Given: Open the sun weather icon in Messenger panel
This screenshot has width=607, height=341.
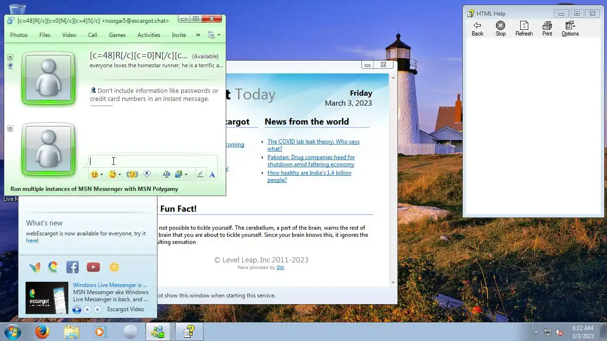Looking at the screenshot, I should 114,267.
